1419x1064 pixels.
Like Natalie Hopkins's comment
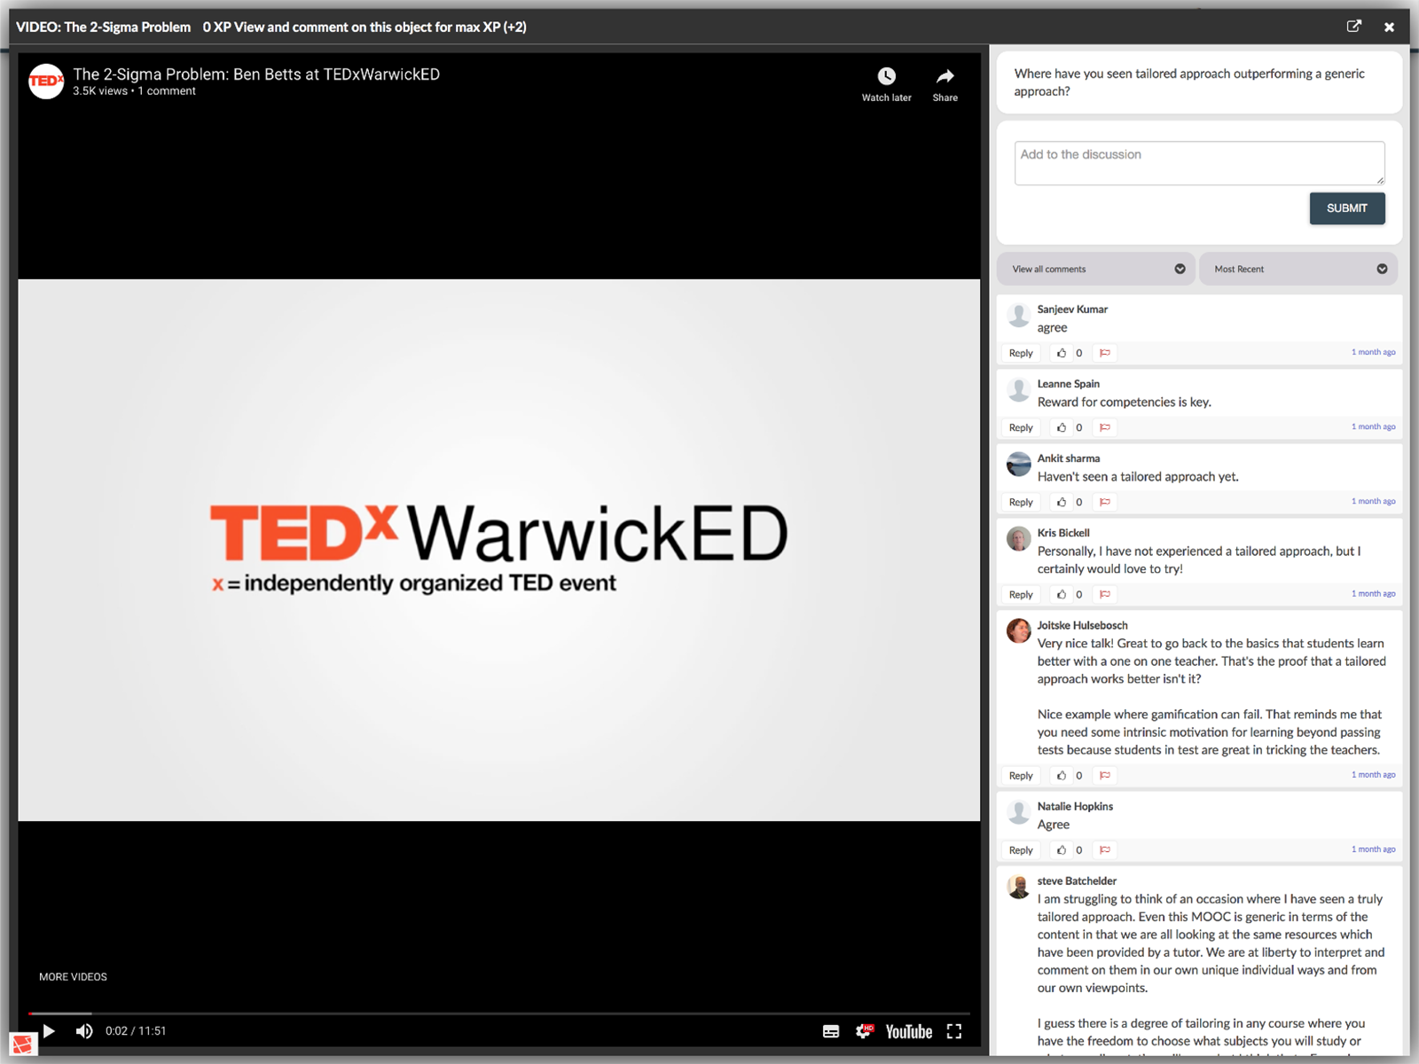click(x=1062, y=849)
